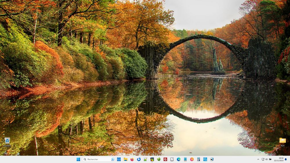290x163 pixels.
Task: Open the orange microphone app icon
Action: (x=192, y=159)
